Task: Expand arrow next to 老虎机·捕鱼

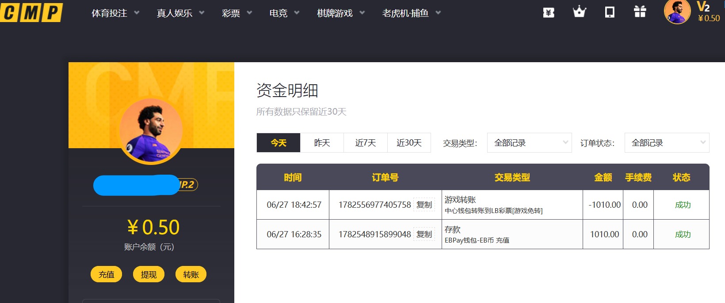Action: [438, 13]
